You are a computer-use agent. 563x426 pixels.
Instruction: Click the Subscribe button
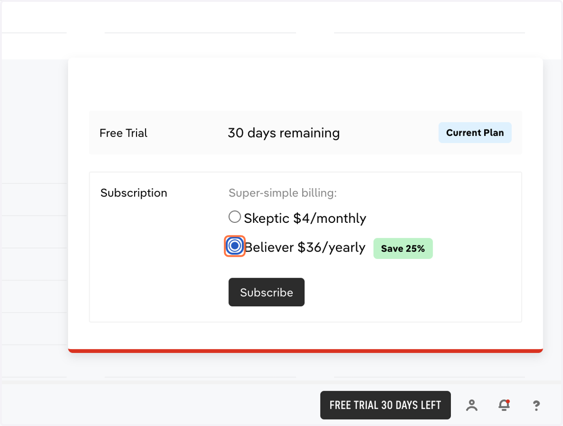point(266,292)
